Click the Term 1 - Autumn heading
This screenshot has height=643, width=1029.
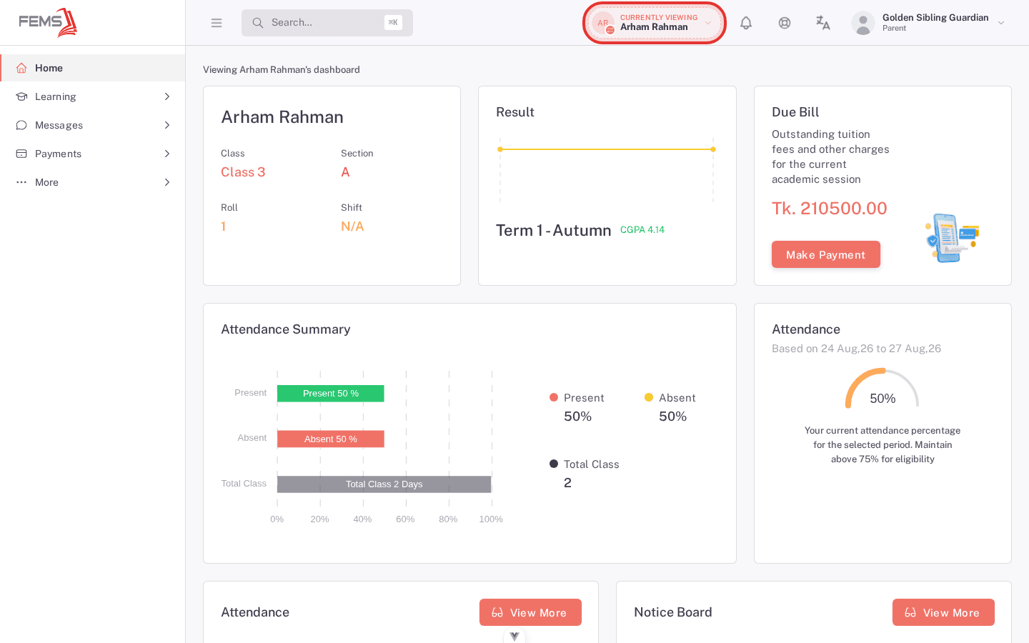click(554, 230)
